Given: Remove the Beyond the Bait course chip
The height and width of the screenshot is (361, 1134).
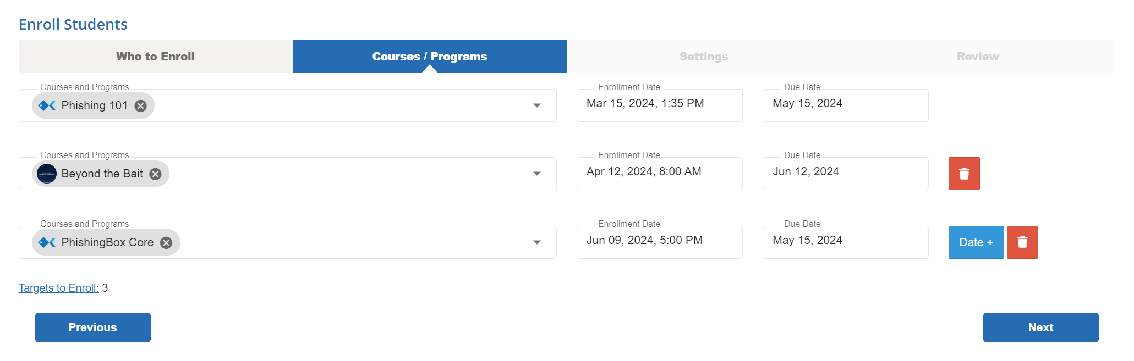Looking at the screenshot, I should coord(156,174).
